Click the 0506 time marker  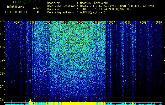(x=96, y=23)
